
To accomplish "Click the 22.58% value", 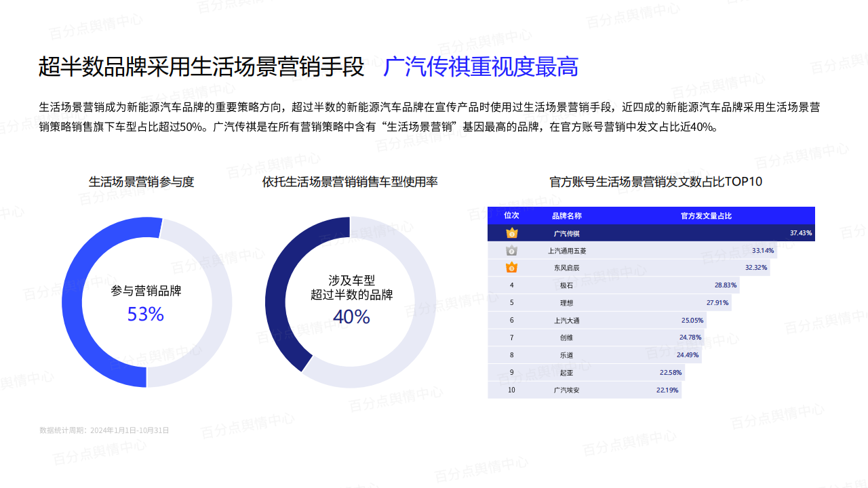I will pos(671,373).
